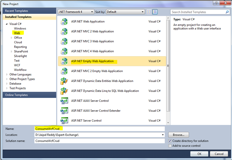This screenshot has width=232, height=160.
Task: Click the ASP.NET MVC 3 Web Application icon
Action: point(64,41)
